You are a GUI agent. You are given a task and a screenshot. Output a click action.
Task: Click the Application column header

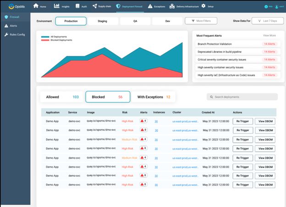click(x=53, y=112)
